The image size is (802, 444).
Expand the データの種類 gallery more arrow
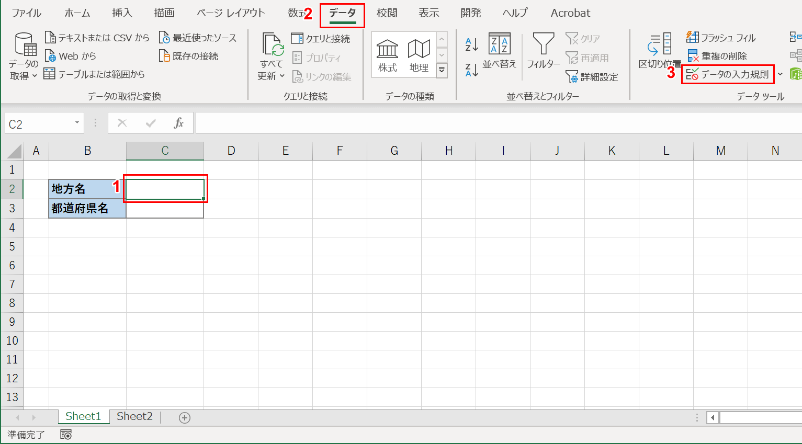click(x=442, y=70)
